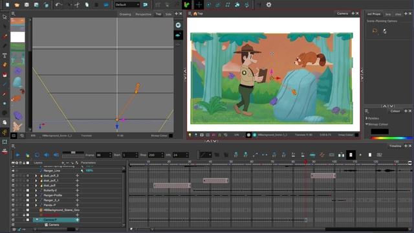The height and width of the screenshot is (233, 414).
Task: Open Preferences gear icon
Action: (x=268, y=5)
